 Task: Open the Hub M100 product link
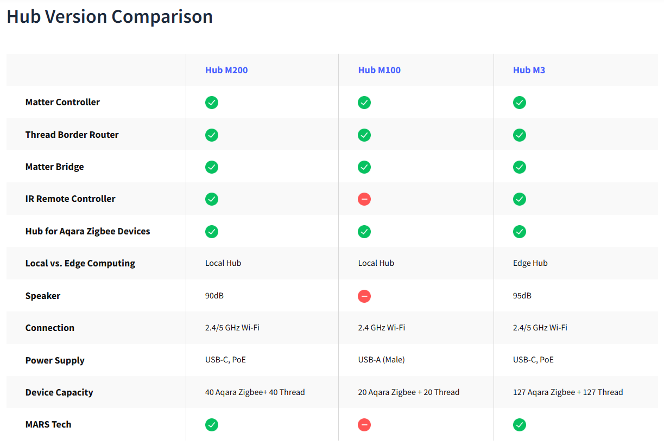coord(380,70)
